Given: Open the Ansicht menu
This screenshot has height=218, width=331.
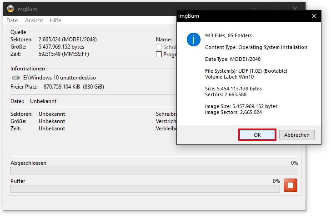Looking at the screenshot, I should [34, 20].
